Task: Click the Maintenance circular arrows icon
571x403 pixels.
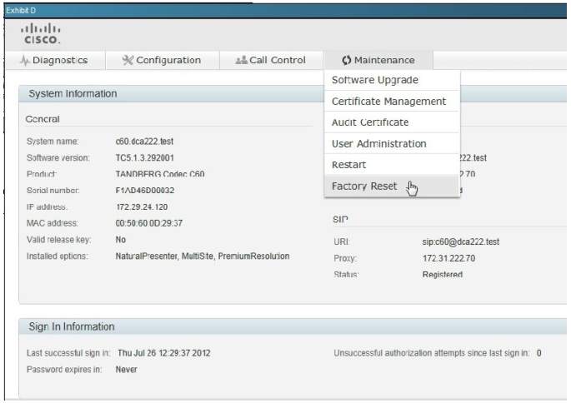Action: (346, 60)
